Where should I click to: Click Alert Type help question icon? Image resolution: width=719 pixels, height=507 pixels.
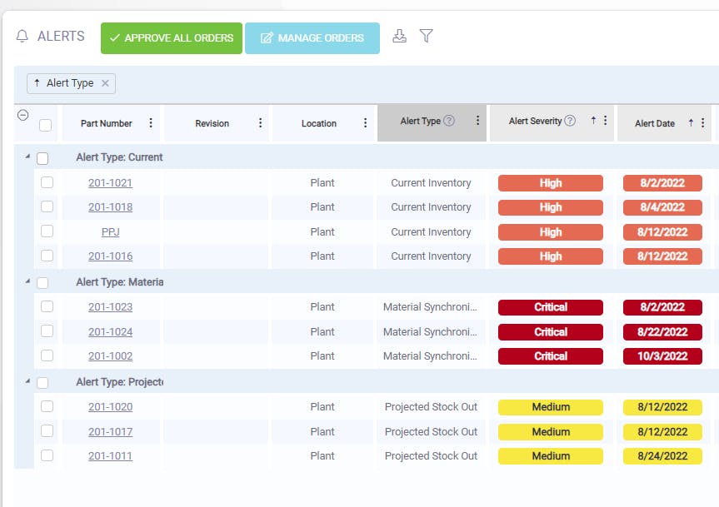[449, 121]
